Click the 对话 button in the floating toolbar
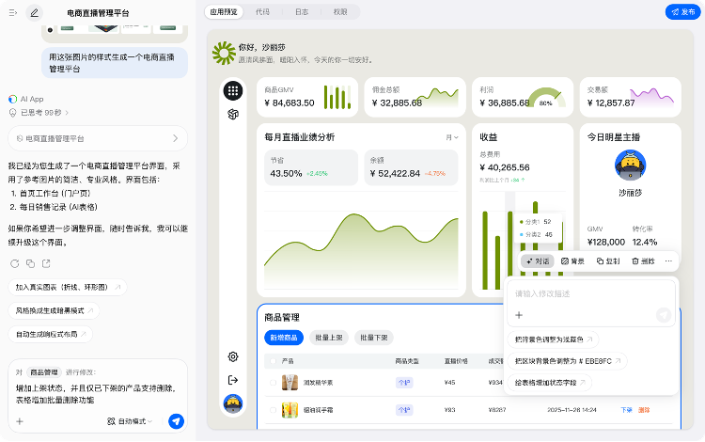The height and width of the screenshot is (442, 705). coord(538,260)
